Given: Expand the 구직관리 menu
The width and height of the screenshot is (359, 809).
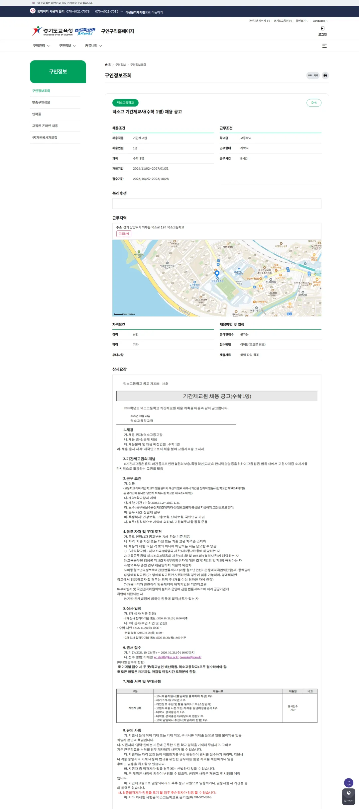Looking at the screenshot, I should [x=41, y=46].
